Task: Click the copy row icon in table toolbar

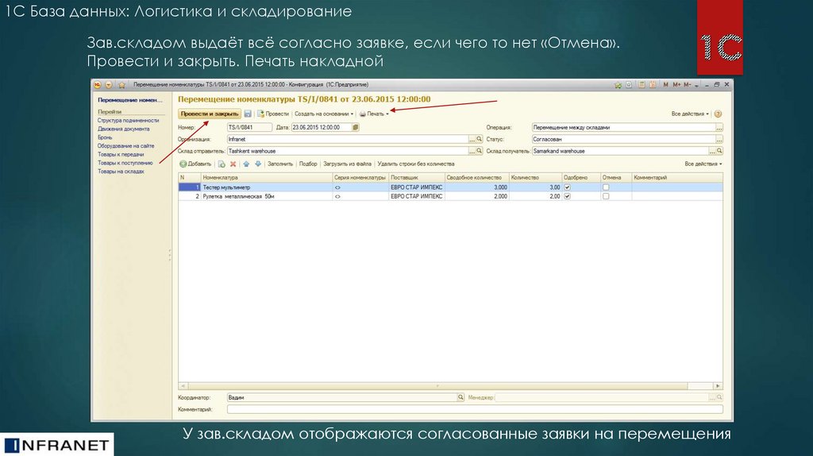Action: (x=222, y=164)
